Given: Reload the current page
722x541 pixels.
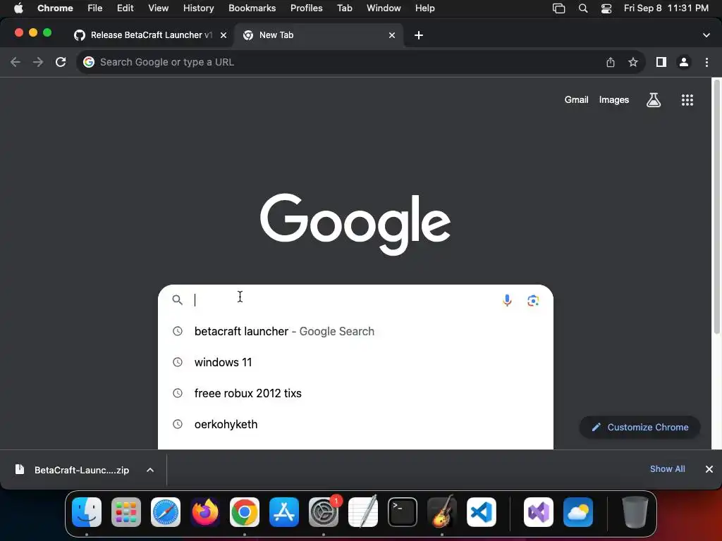Looking at the screenshot, I should 61,62.
